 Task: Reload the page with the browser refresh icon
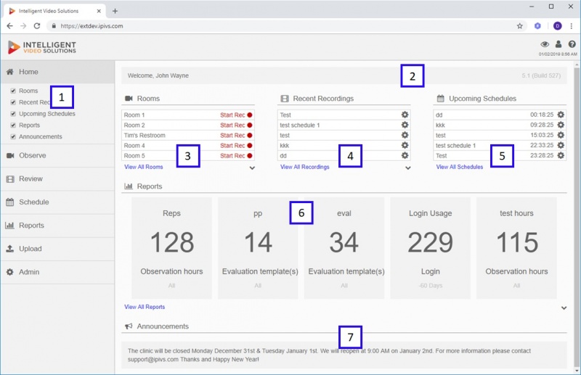(x=37, y=26)
